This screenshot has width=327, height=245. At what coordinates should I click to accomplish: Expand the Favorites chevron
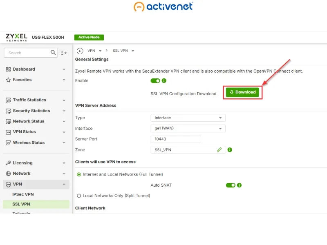coord(64,80)
